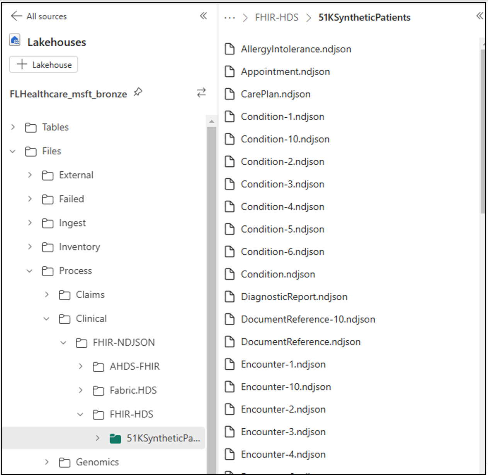Click the file icon for Encounter-4.ndjson
The image size is (488, 475).
tap(230, 454)
